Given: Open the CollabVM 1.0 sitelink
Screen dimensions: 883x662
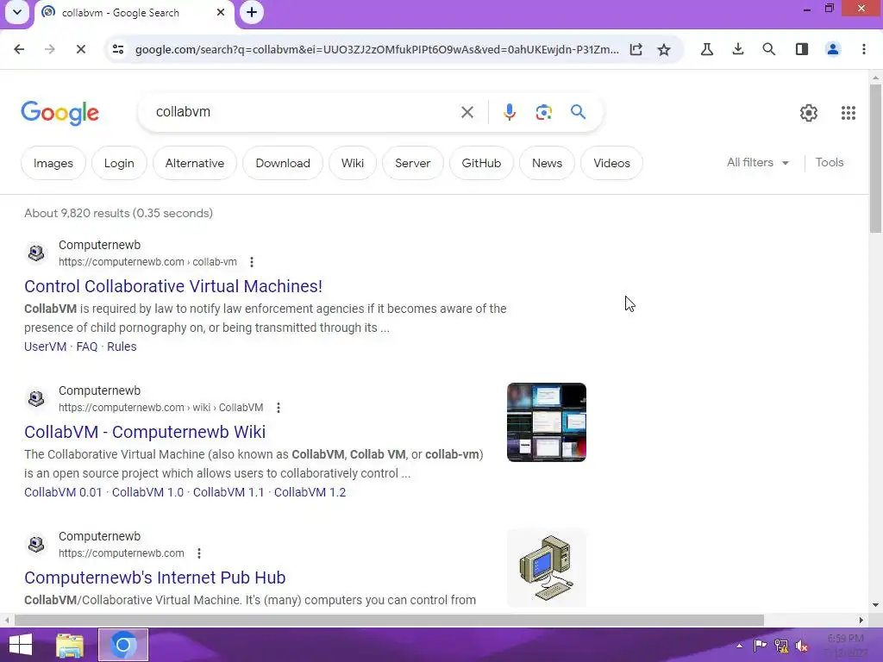Looking at the screenshot, I should click(147, 492).
